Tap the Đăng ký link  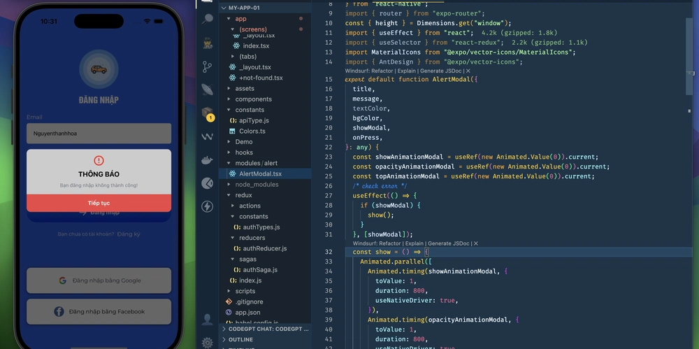click(x=129, y=234)
